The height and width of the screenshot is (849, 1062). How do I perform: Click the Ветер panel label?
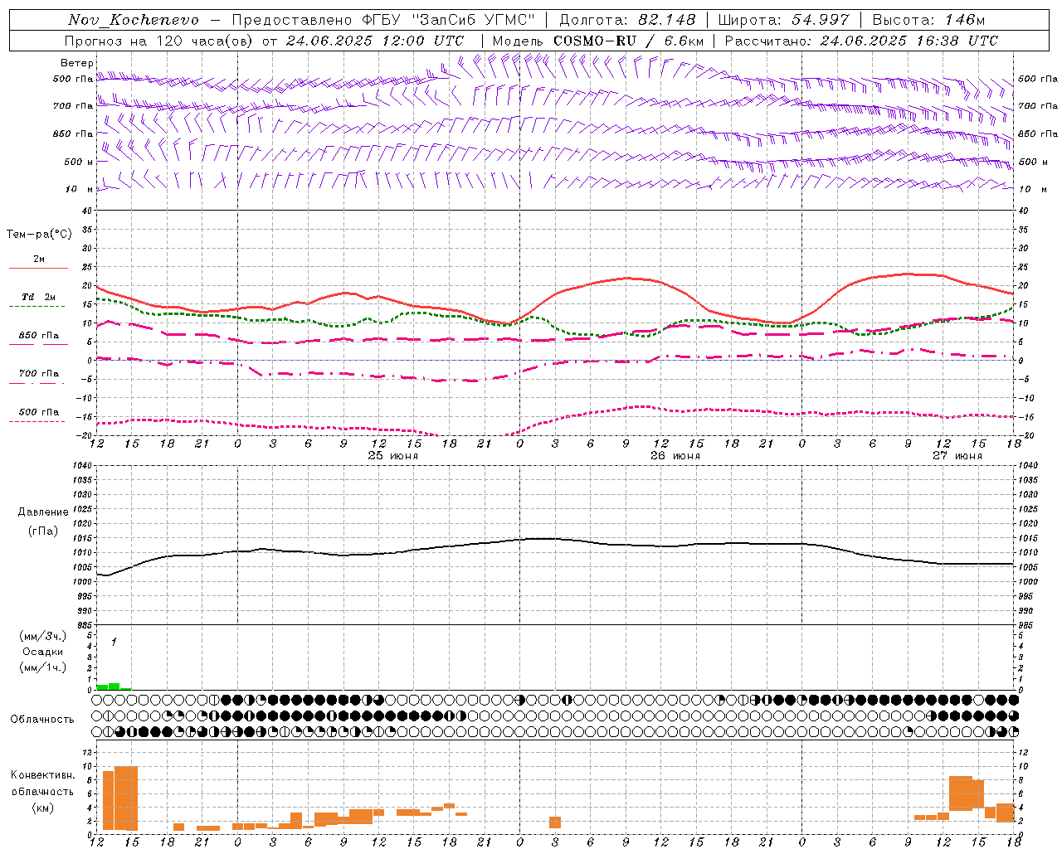point(77,63)
